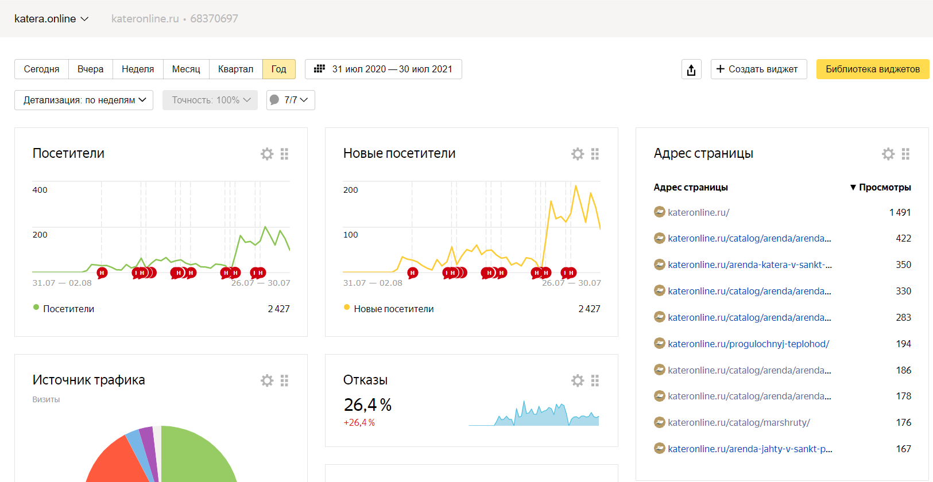Open kateronline.ru/progulochnyj-teplohod/ link
This screenshot has height=482, width=933.
pyautogui.click(x=749, y=344)
